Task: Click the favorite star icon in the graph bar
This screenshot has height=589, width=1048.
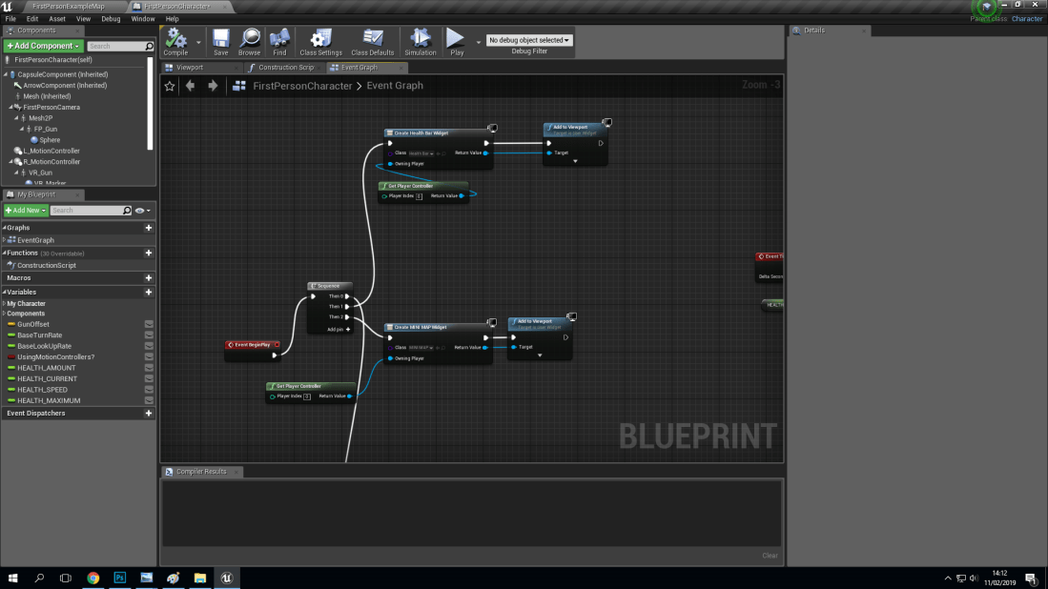Action: click(170, 85)
